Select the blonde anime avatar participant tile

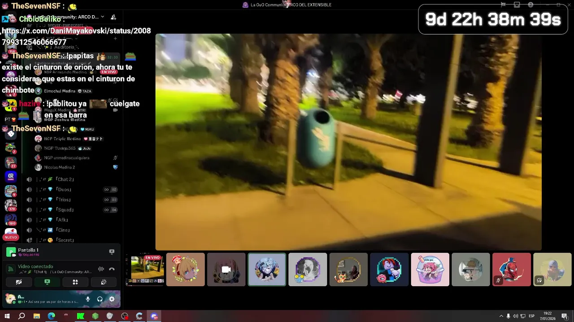(x=185, y=270)
